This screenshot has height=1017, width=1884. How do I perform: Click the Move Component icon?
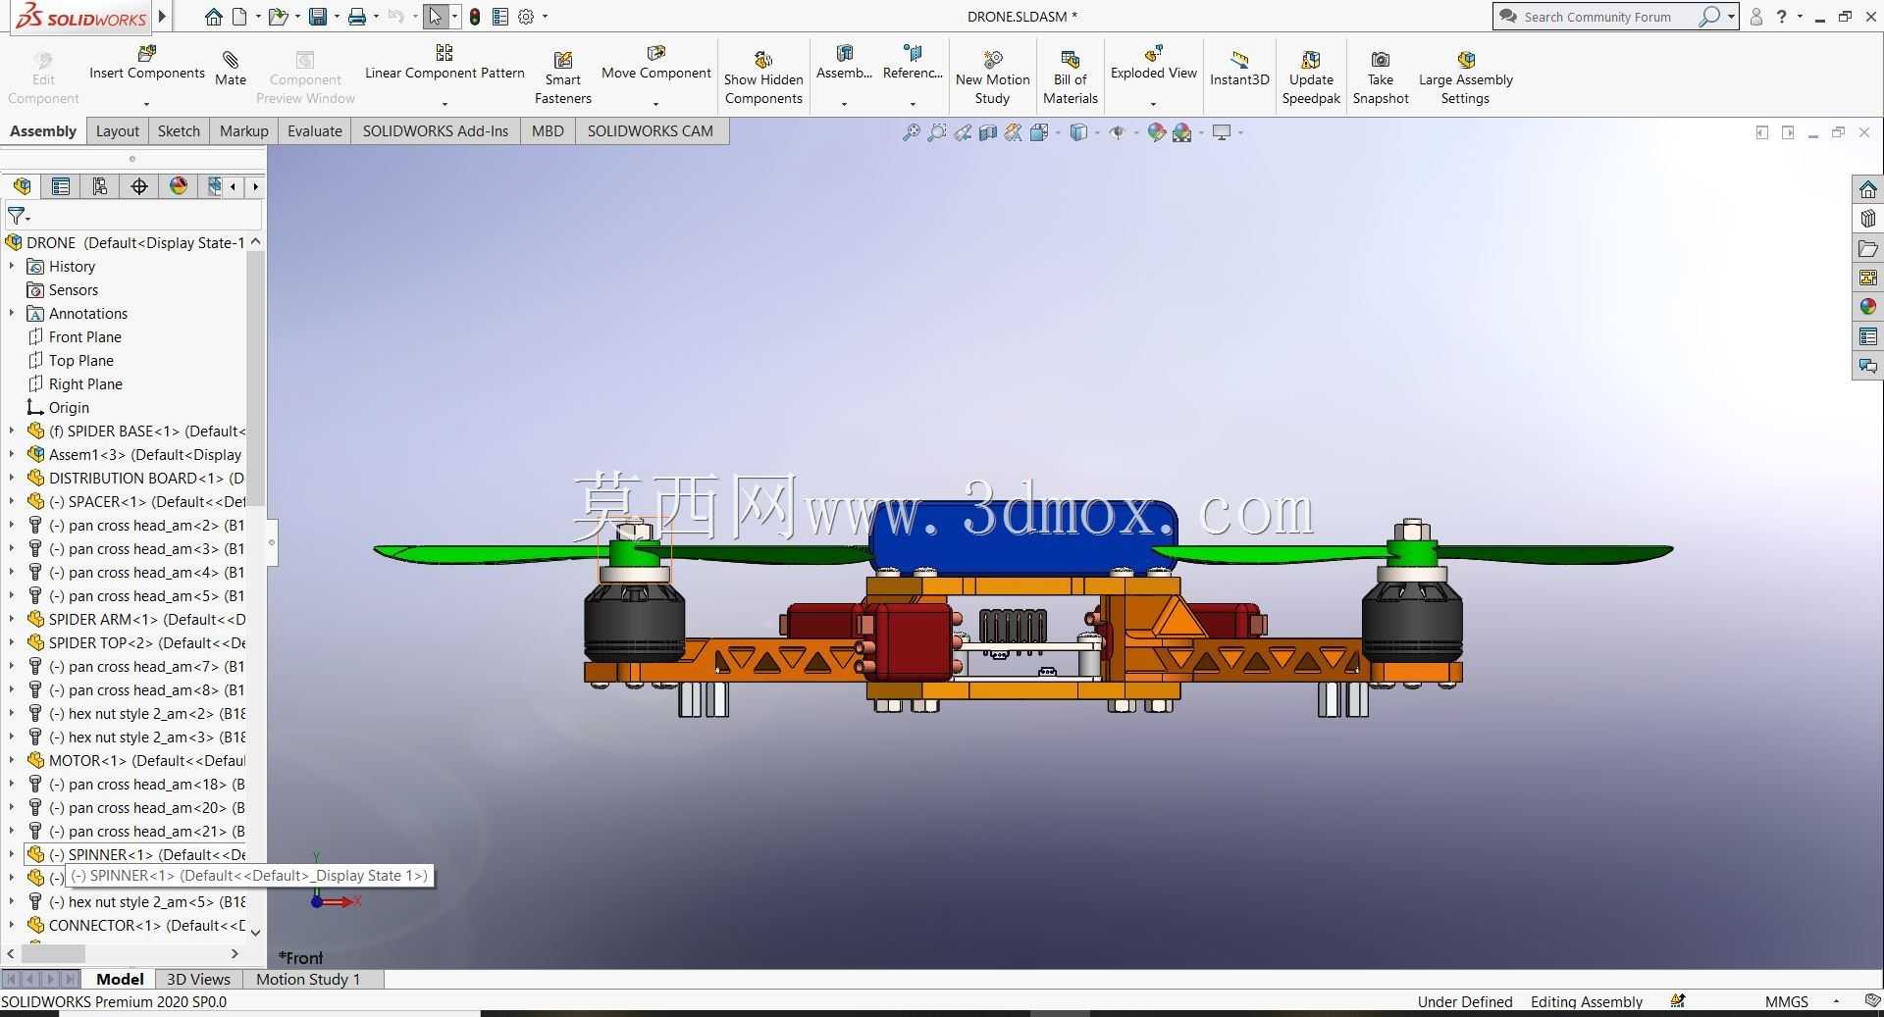tap(656, 53)
